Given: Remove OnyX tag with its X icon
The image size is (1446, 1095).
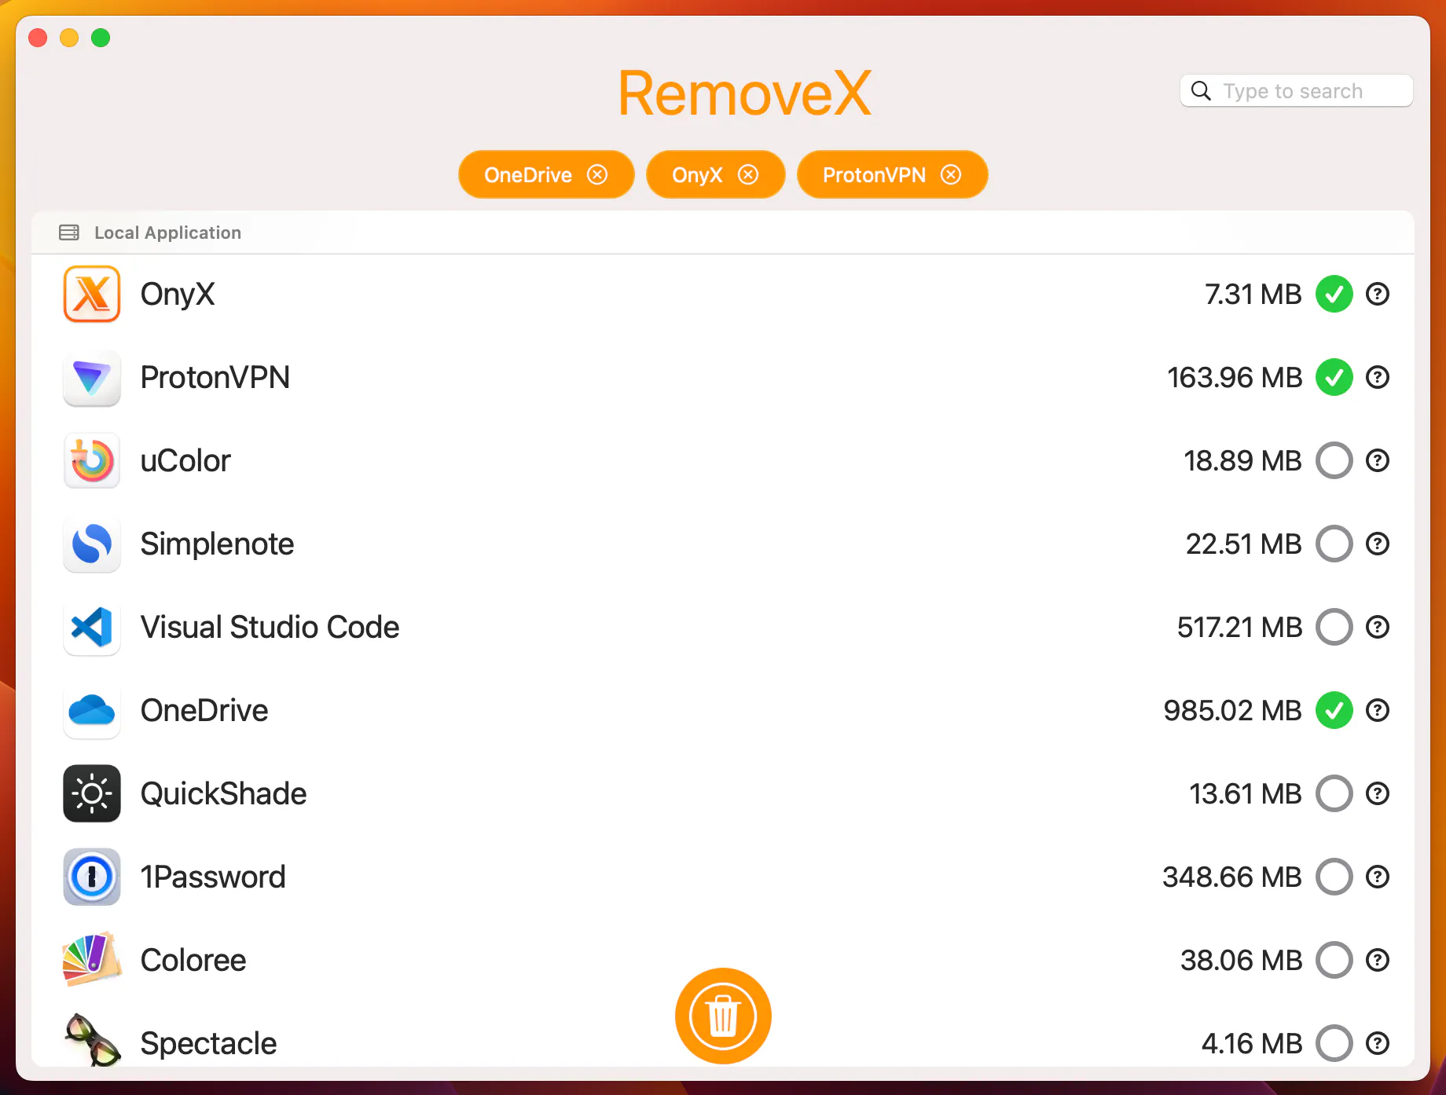Looking at the screenshot, I should pyautogui.click(x=748, y=174).
